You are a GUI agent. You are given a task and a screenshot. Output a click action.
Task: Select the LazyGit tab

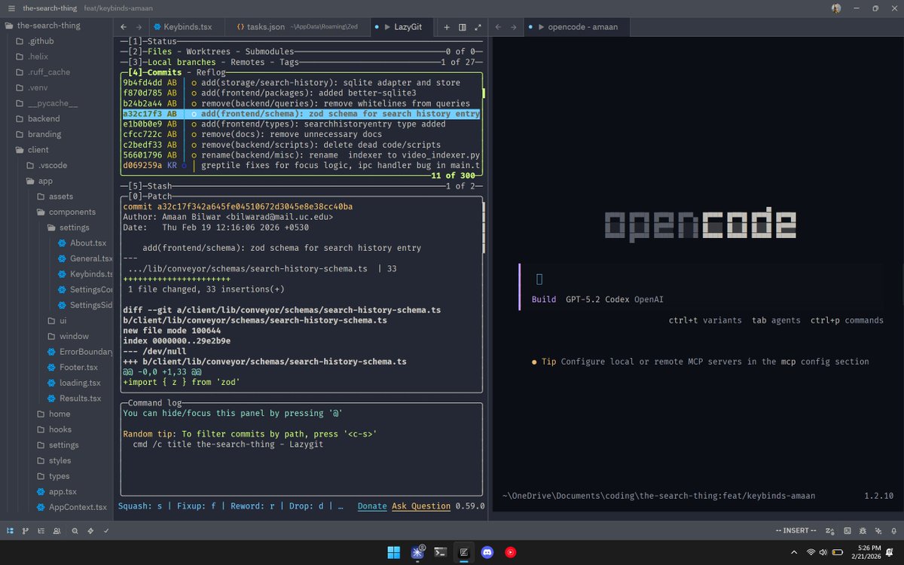point(402,26)
